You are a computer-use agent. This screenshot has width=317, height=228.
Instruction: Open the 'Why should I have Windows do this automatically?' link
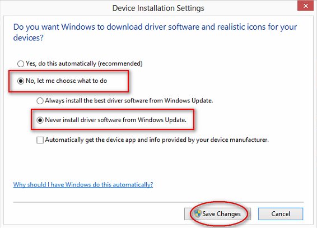click(83, 184)
